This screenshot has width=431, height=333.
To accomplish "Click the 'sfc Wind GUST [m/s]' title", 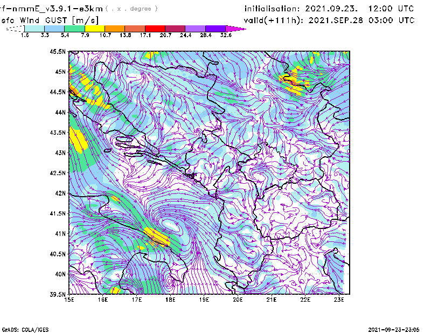I will pos(50,20).
